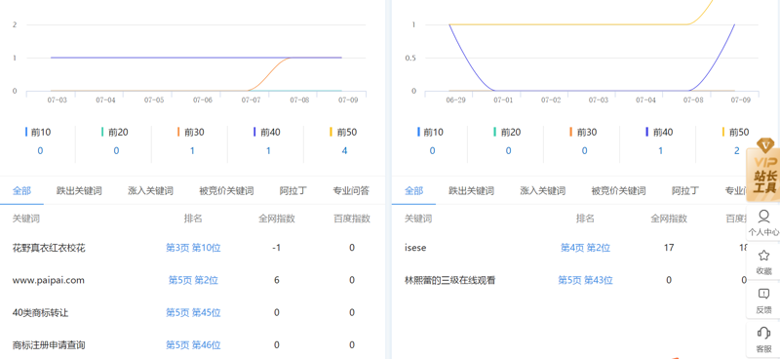Click 前50 count 4 in left chart
Image resolution: width=780 pixels, height=359 pixels.
[x=344, y=151]
